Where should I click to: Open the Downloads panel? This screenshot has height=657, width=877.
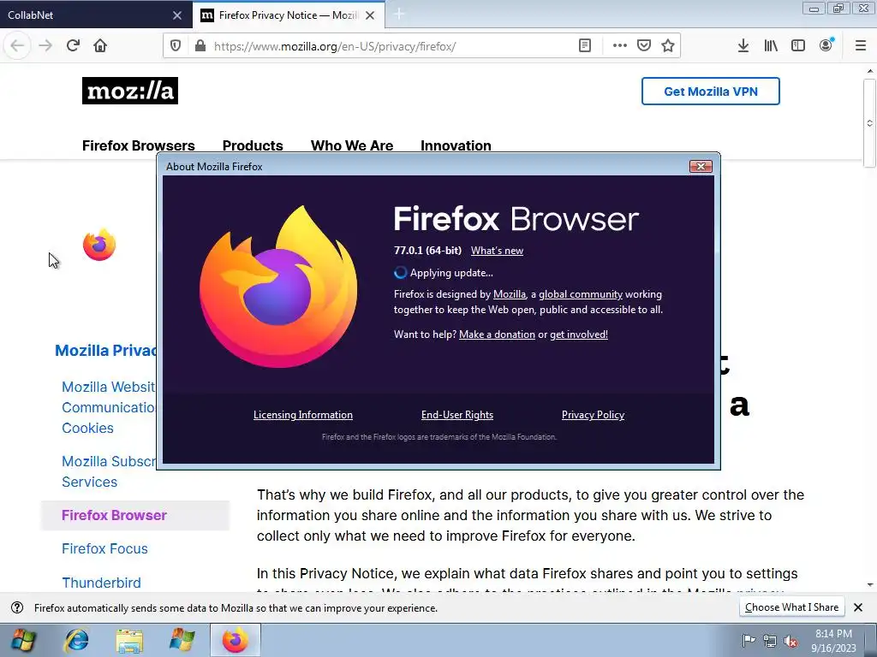pos(743,46)
